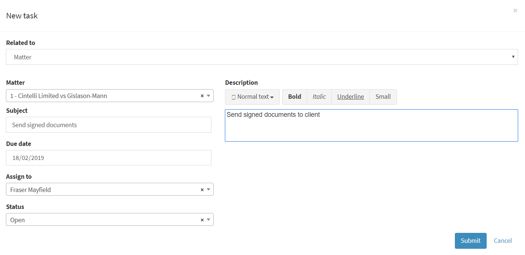525x255 pixels.
Task: Click the Due date field
Action: [108, 158]
